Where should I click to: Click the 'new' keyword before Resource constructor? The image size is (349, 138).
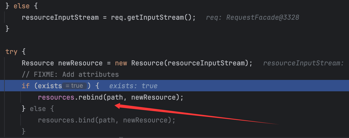coord(121,63)
